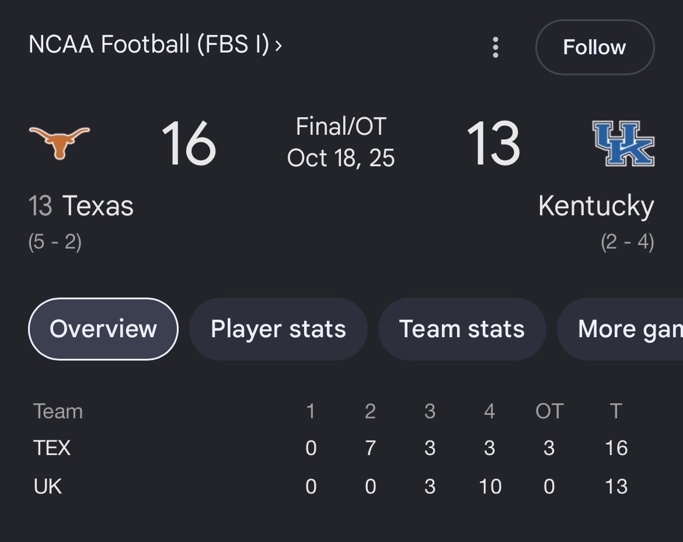Follow this game with Follow button
This screenshot has height=542, width=683.
595,47
